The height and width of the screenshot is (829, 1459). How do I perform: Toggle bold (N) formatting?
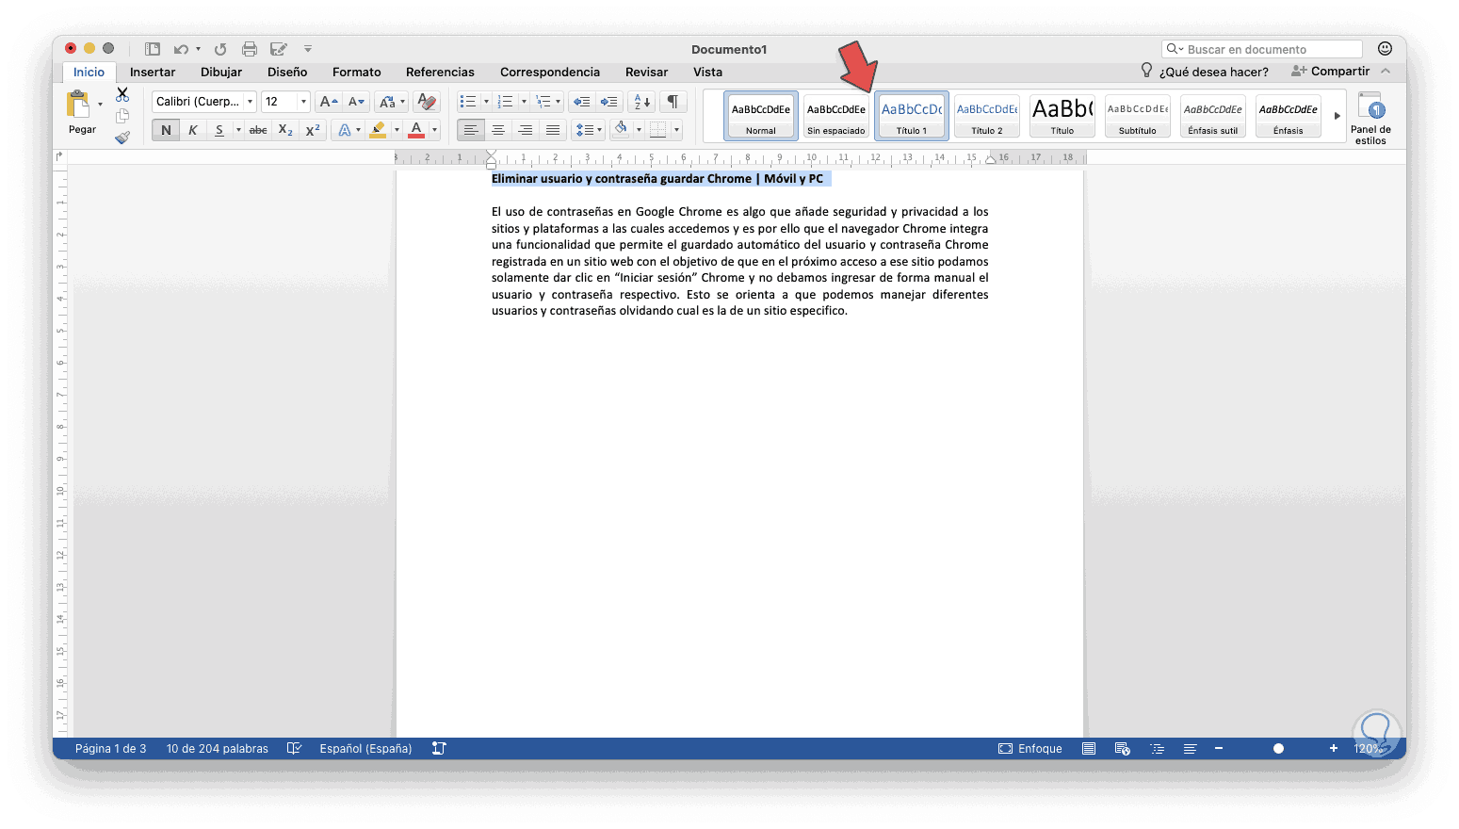166,130
